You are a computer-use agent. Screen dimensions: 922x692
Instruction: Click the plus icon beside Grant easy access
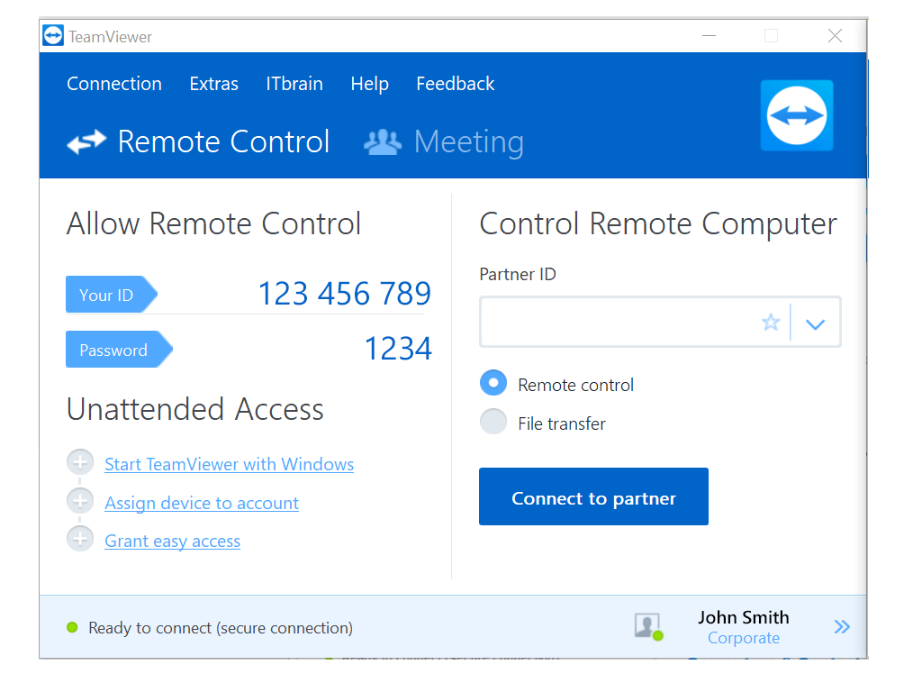(x=79, y=538)
